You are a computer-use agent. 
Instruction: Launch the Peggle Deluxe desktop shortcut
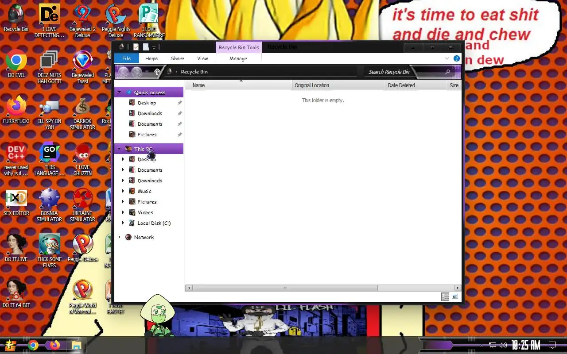click(x=82, y=248)
